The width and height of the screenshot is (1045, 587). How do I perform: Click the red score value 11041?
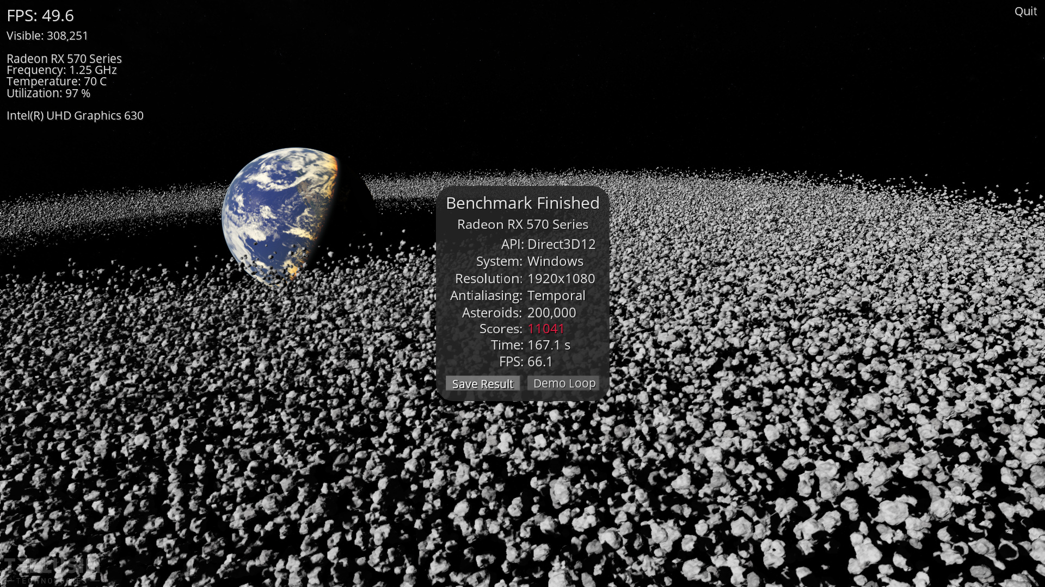click(546, 329)
